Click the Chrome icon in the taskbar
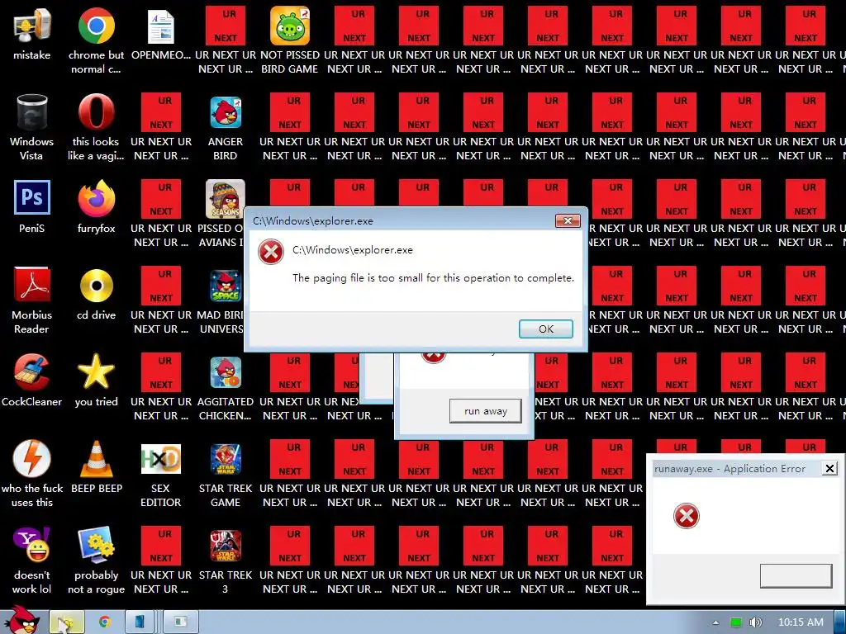The height and width of the screenshot is (634, 846). [x=105, y=622]
